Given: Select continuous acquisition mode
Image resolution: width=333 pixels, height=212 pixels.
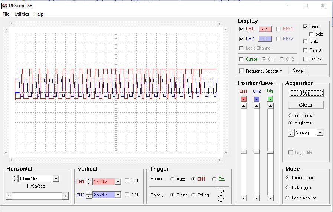Looking at the screenshot, I should 291,115.
